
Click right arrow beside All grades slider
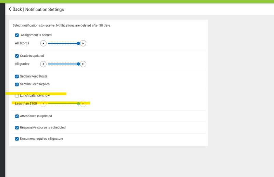point(83,64)
